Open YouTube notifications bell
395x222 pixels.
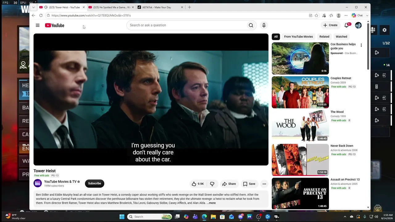click(x=347, y=25)
